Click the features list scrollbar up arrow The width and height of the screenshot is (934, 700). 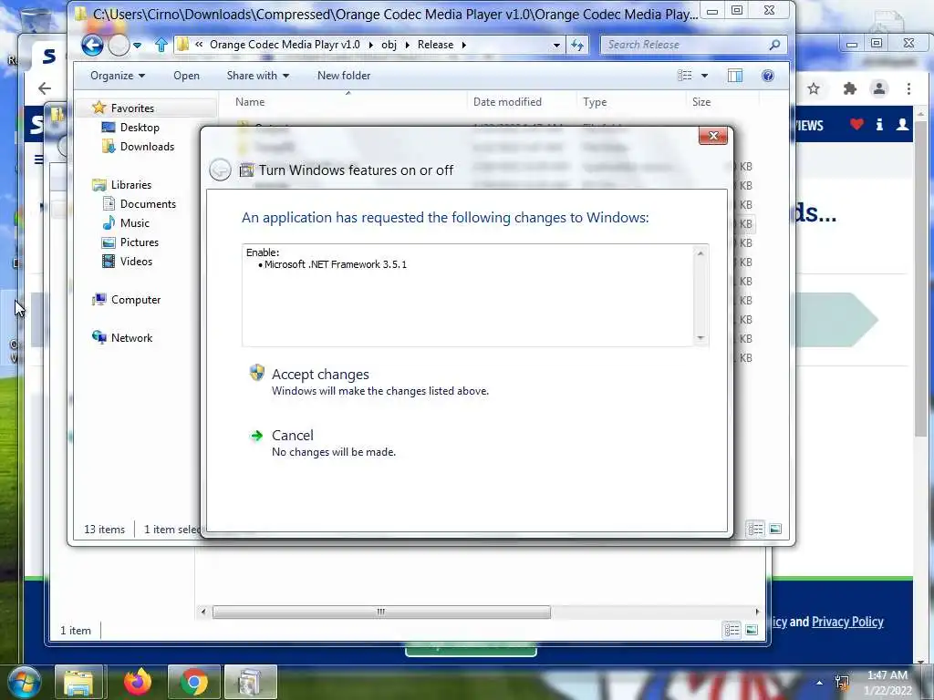point(700,253)
